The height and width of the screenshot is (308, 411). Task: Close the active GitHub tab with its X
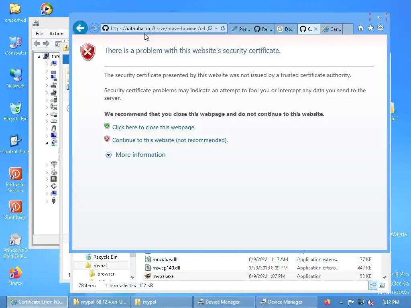(x=316, y=29)
